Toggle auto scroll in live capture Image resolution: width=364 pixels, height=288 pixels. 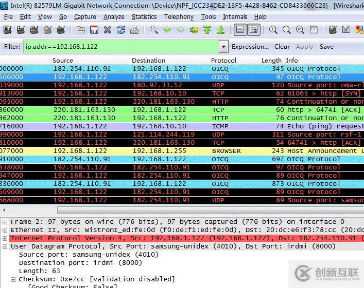pos(254,30)
